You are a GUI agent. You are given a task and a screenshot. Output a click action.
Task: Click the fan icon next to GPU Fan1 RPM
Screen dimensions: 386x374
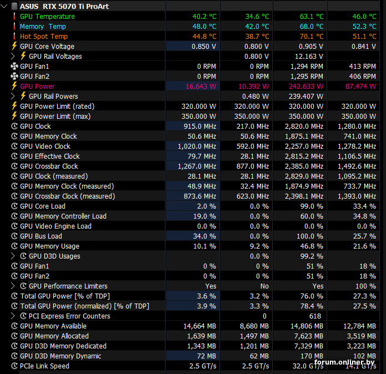14,66
